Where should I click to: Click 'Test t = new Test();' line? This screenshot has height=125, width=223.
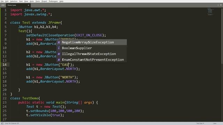46,107
